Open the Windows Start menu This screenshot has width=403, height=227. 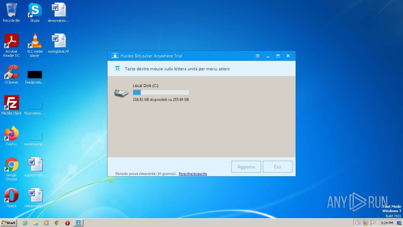(9, 223)
